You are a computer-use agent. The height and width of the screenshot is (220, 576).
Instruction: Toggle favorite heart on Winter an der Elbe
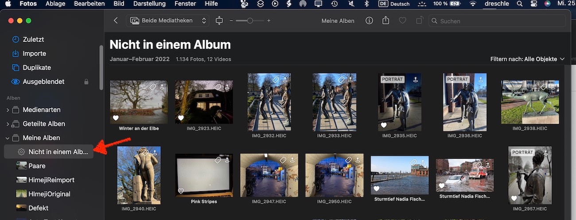pos(116,118)
